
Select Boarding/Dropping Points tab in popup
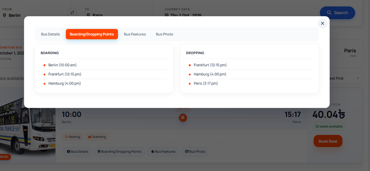coord(92,34)
